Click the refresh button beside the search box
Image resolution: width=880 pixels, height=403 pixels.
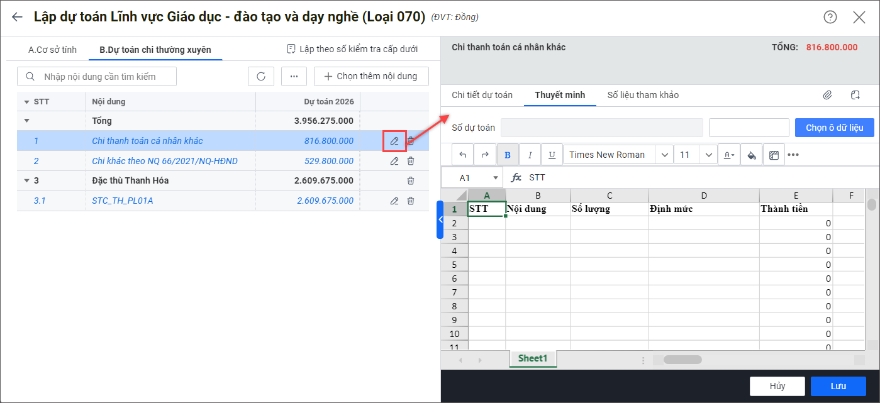260,76
